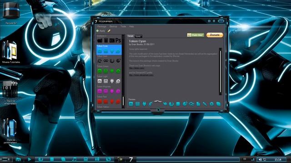Viewport: 291px width, 163px height.
Task: Click the Token Yellow package label
Action: coord(103,107)
